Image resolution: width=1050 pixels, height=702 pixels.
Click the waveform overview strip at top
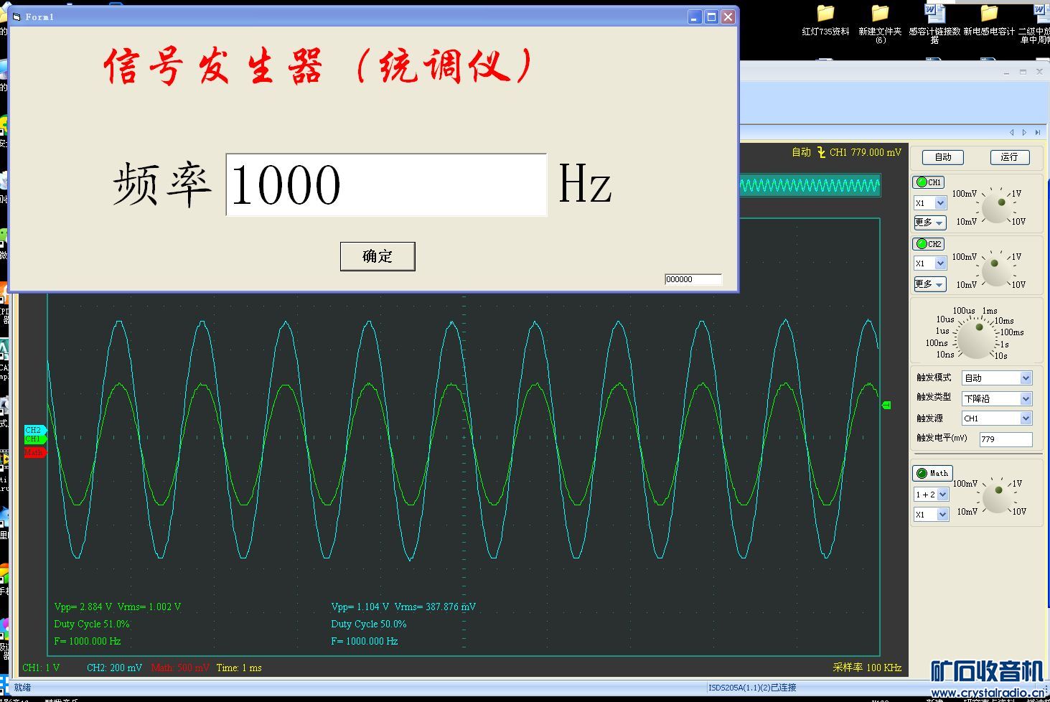point(810,187)
